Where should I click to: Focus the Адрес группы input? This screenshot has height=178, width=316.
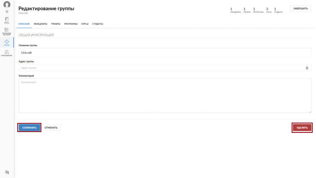click(x=165, y=68)
